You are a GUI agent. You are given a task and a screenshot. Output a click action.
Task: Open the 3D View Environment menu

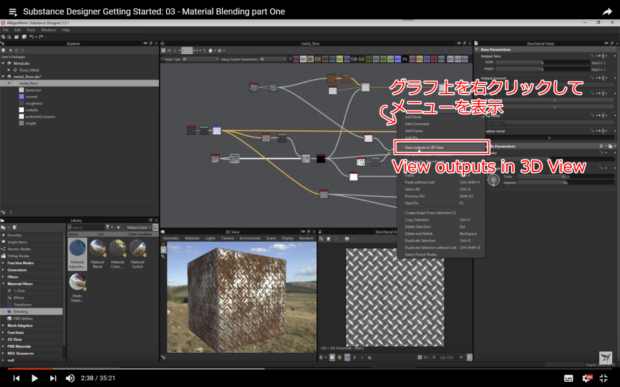tap(250, 239)
